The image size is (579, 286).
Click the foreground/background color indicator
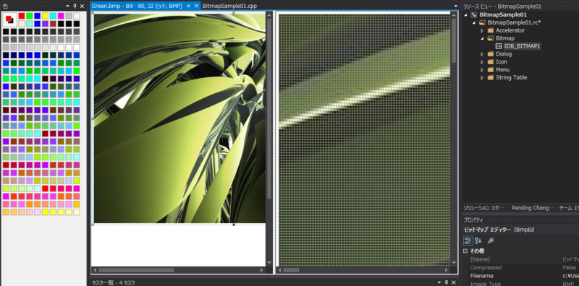[x=9, y=19]
